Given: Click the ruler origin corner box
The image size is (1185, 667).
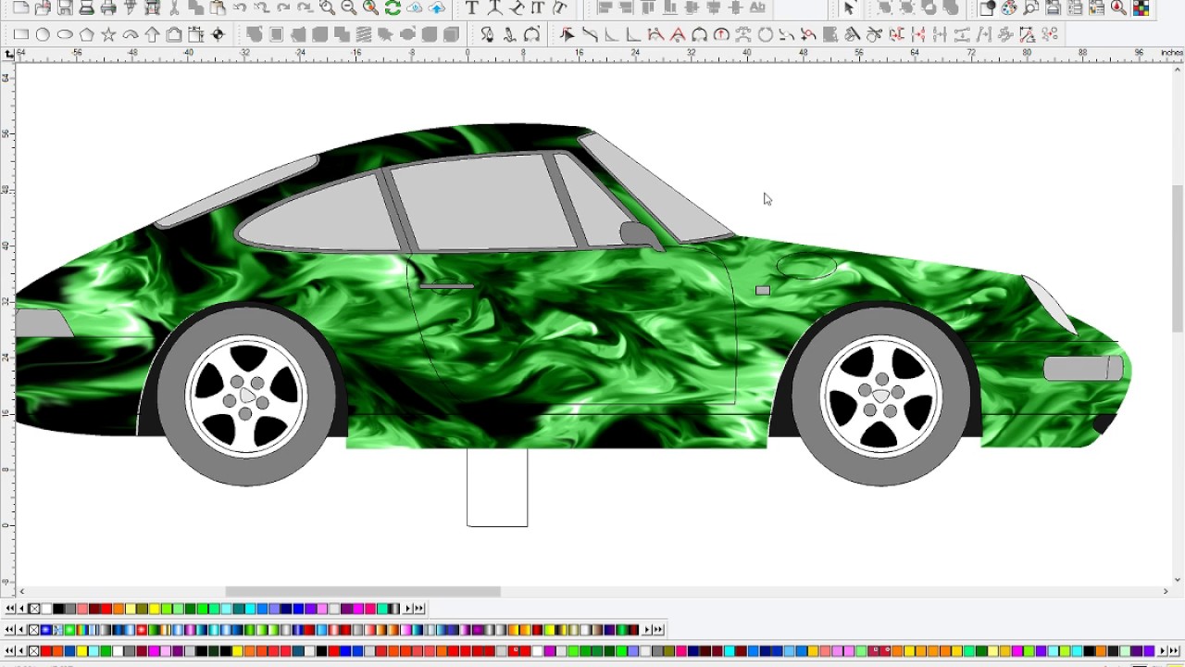Looking at the screenshot, I should coord(8,54).
